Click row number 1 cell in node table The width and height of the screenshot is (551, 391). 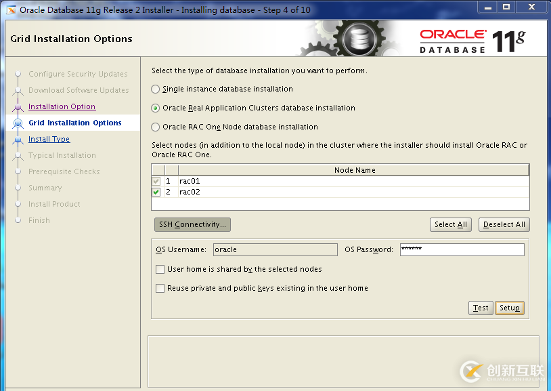coord(172,181)
